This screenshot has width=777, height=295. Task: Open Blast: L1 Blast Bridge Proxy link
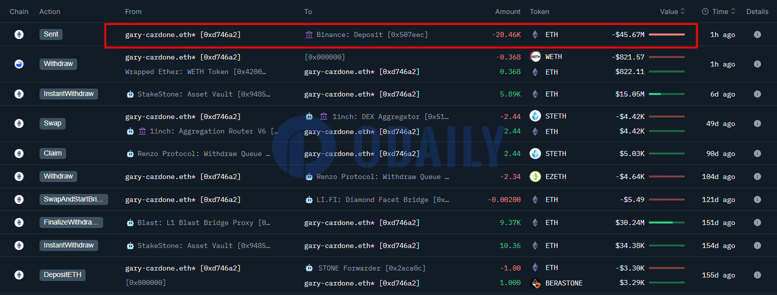(x=204, y=222)
